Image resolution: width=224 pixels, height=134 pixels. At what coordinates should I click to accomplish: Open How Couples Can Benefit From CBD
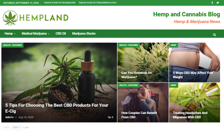(139, 115)
